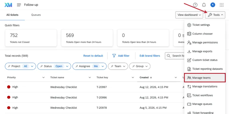Open the Team filter dropdown
The width and height of the screenshot is (229, 114).
[x=118, y=66]
